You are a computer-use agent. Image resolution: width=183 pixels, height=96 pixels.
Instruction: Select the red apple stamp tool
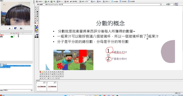[x=35, y=23]
